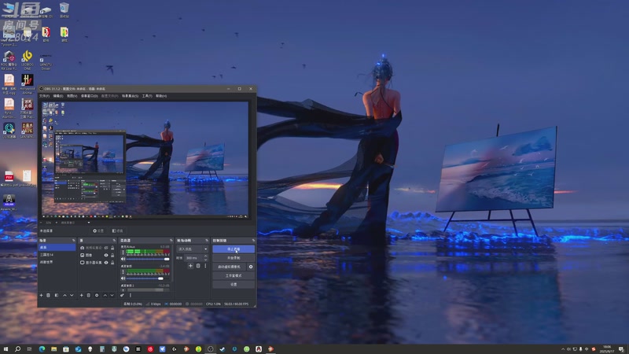629x354 pixels.
Task: Show hidden system tray icons chevron
Action: click(x=563, y=349)
